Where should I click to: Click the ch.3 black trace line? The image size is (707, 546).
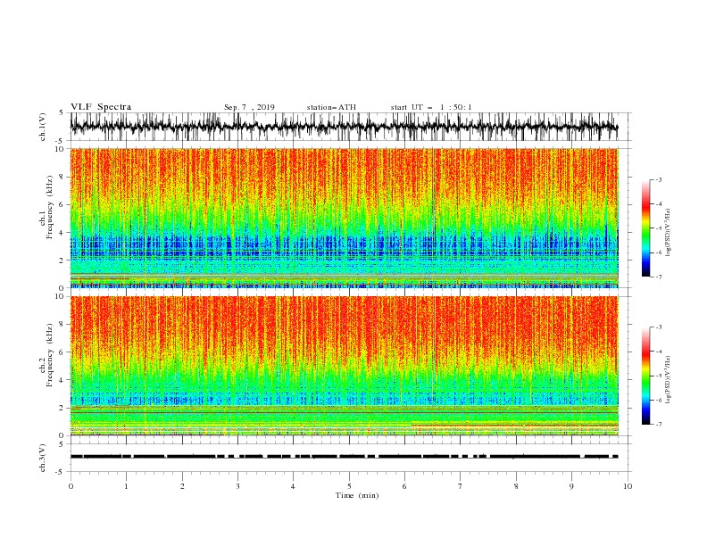(x=344, y=457)
